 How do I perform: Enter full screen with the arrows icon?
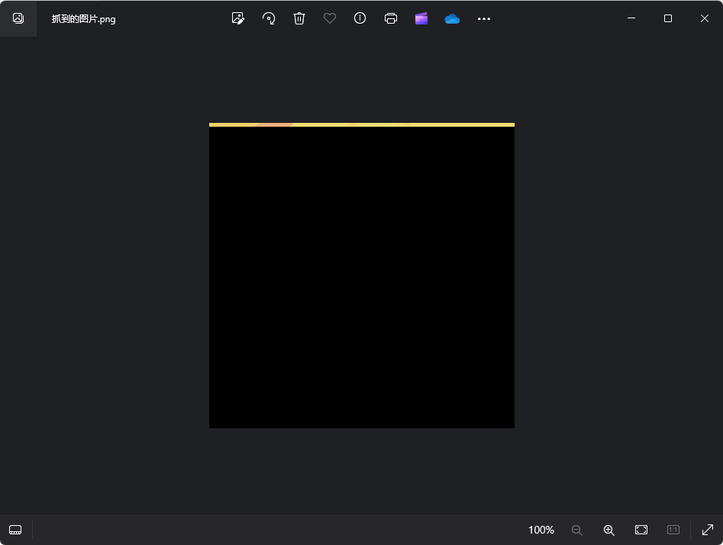(708, 530)
